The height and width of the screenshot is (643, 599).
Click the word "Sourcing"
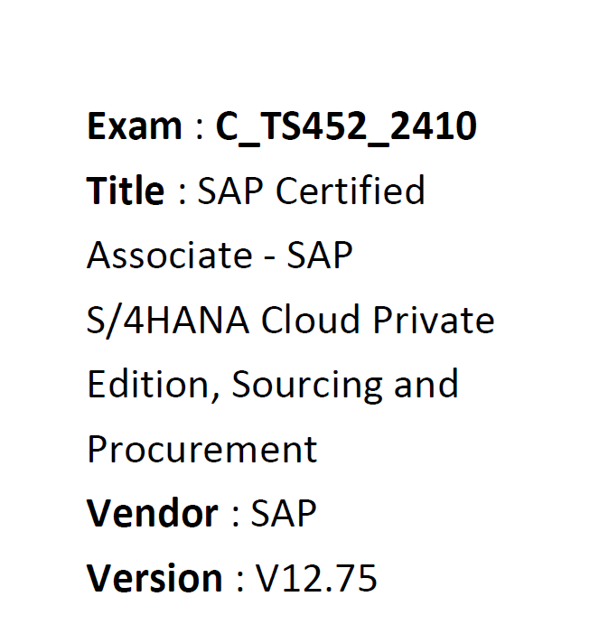[x=305, y=385]
